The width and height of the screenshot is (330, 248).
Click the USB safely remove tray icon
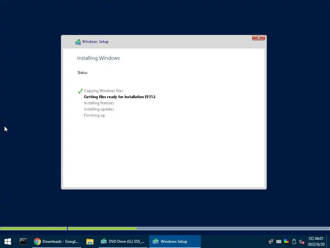click(294, 242)
